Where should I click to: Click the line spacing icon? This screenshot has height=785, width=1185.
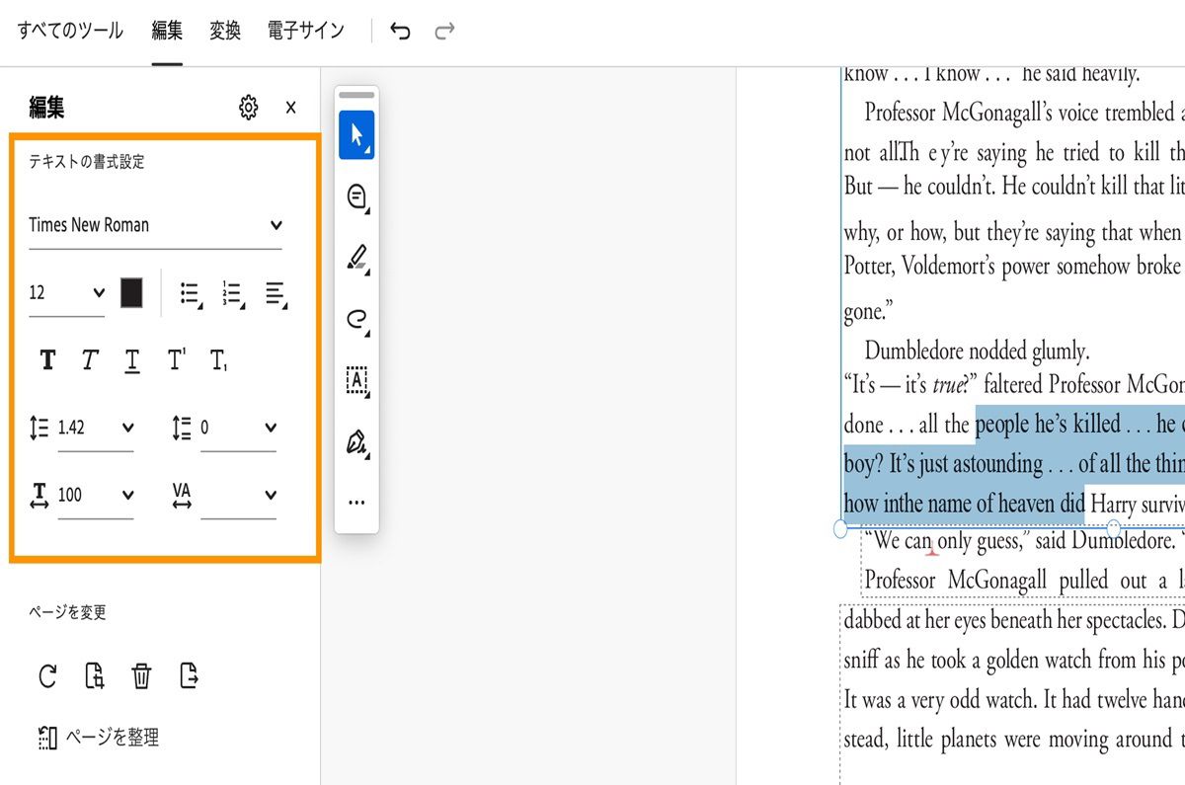coord(39,428)
